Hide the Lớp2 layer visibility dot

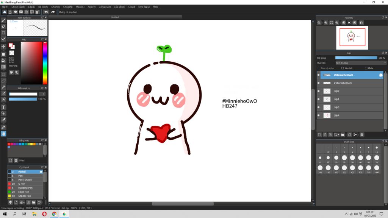pos(318,91)
